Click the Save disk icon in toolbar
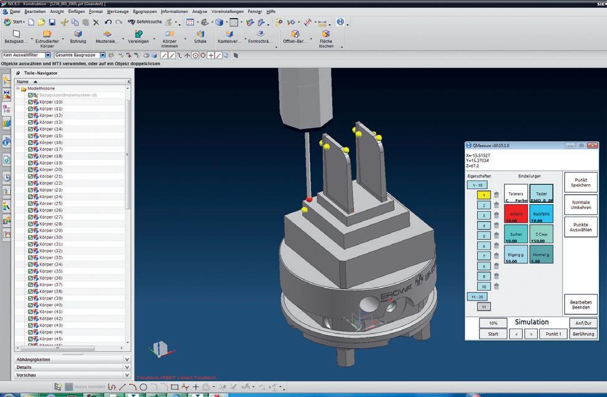Image resolution: width=607 pixels, height=397 pixels. pos(52,22)
